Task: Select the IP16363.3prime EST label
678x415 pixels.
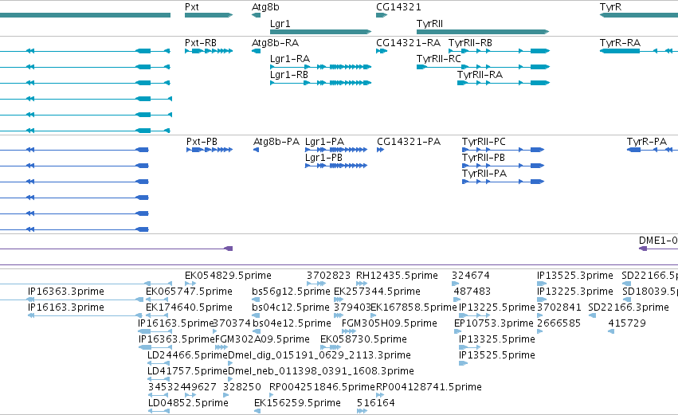Action: click(65, 292)
